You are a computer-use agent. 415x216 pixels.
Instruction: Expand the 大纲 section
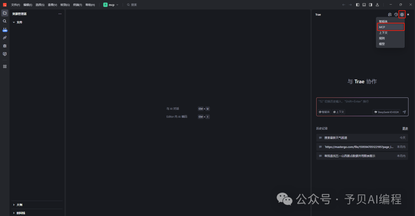coord(17,205)
